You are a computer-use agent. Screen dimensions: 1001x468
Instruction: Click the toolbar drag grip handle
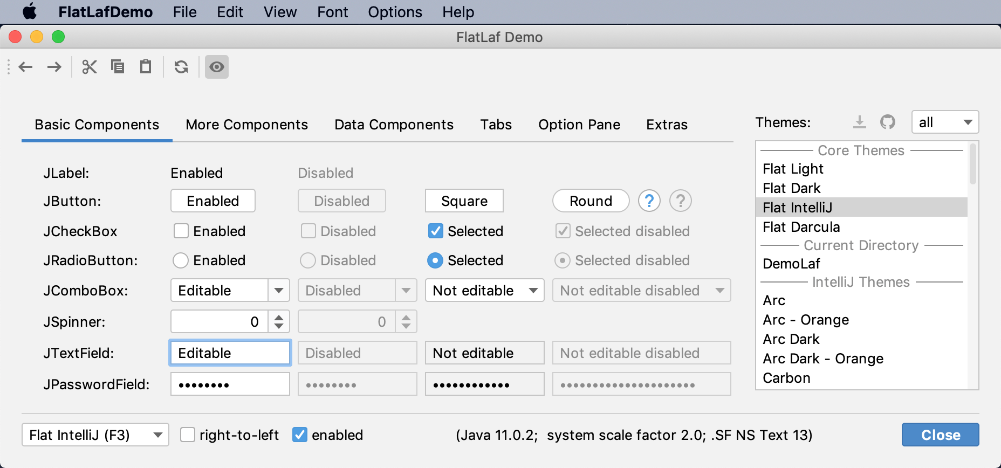(x=9, y=67)
